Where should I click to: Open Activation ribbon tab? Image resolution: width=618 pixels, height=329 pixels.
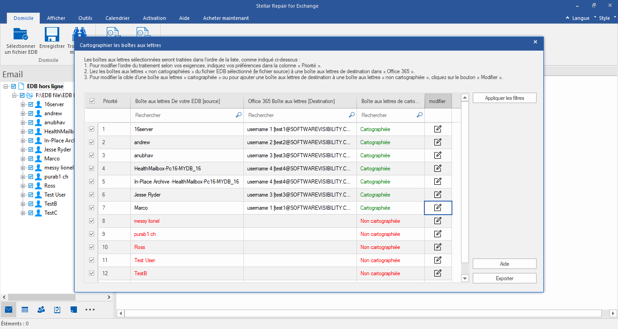154,18
